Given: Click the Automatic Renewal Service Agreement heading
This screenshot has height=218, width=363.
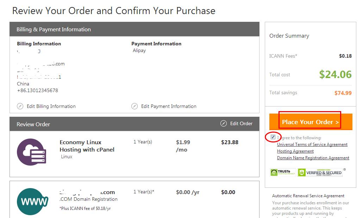Looking at the screenshot, I should coord(308,196).
